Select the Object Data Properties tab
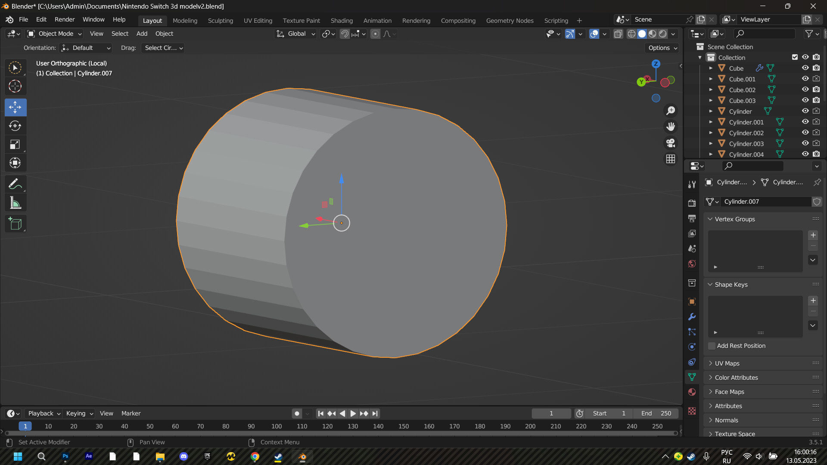Image resolution: width=827 pixels, height=465 pixels. tap(692, 377)
